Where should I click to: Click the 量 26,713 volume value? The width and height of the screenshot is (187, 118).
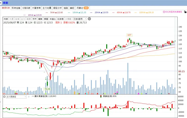[82, 22]
